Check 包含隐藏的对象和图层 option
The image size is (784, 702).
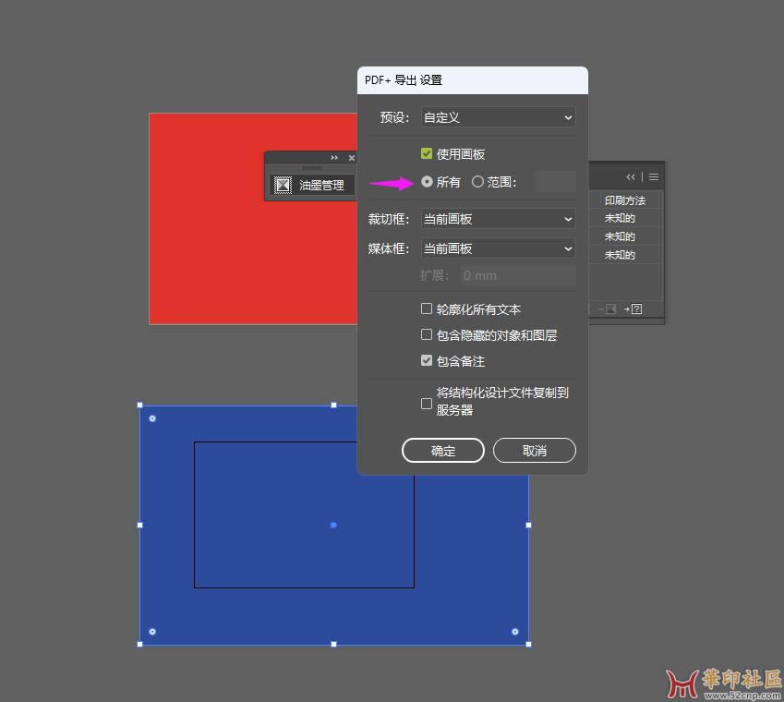tap(427, 335)
